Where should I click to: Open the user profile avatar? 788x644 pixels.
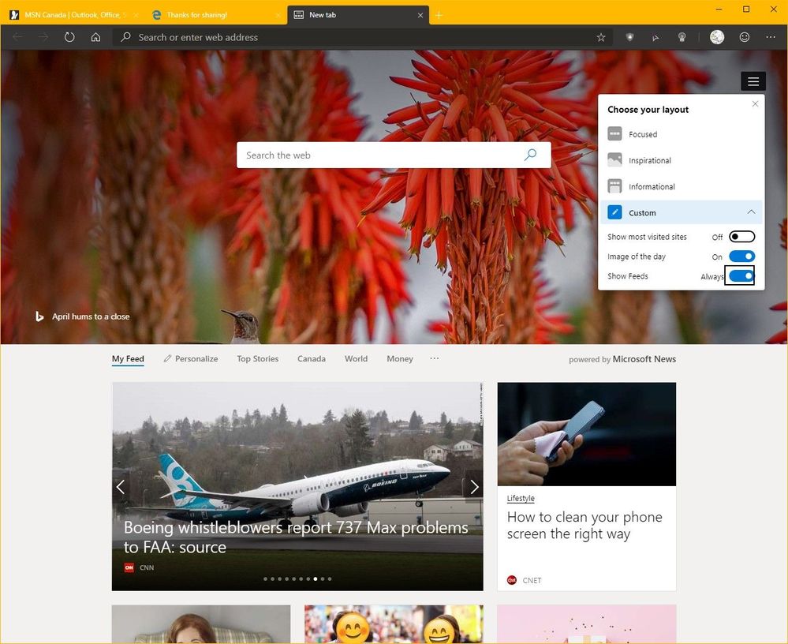717,37
